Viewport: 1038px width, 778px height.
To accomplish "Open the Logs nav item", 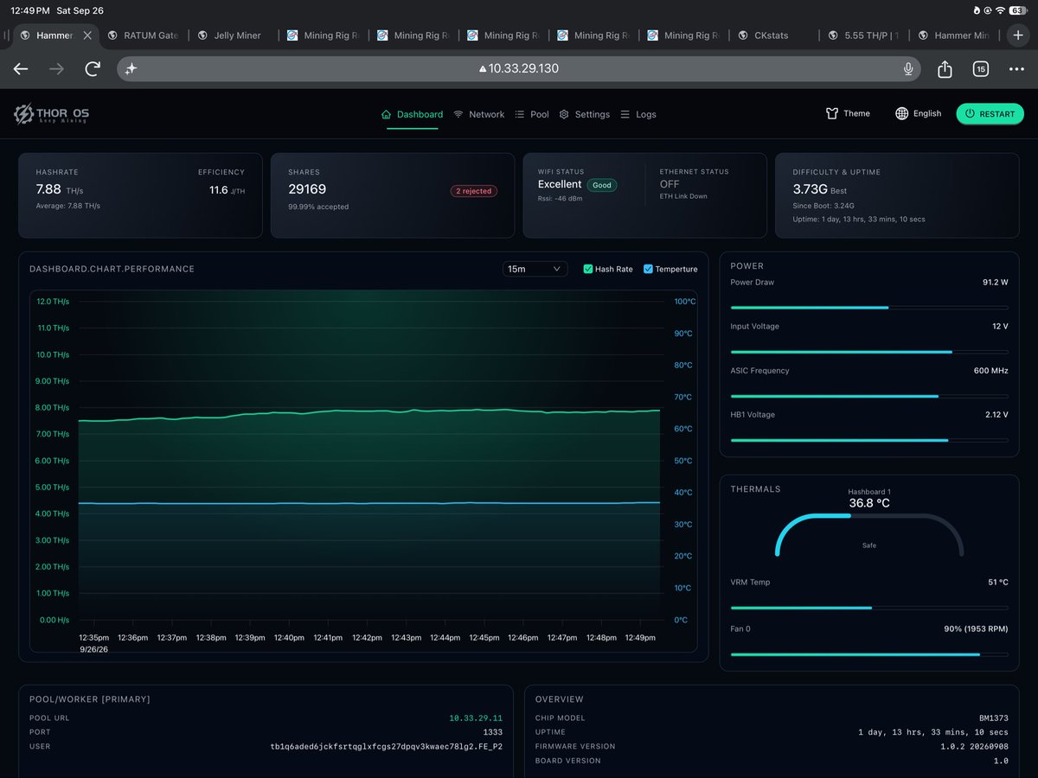I will point(638,114).
